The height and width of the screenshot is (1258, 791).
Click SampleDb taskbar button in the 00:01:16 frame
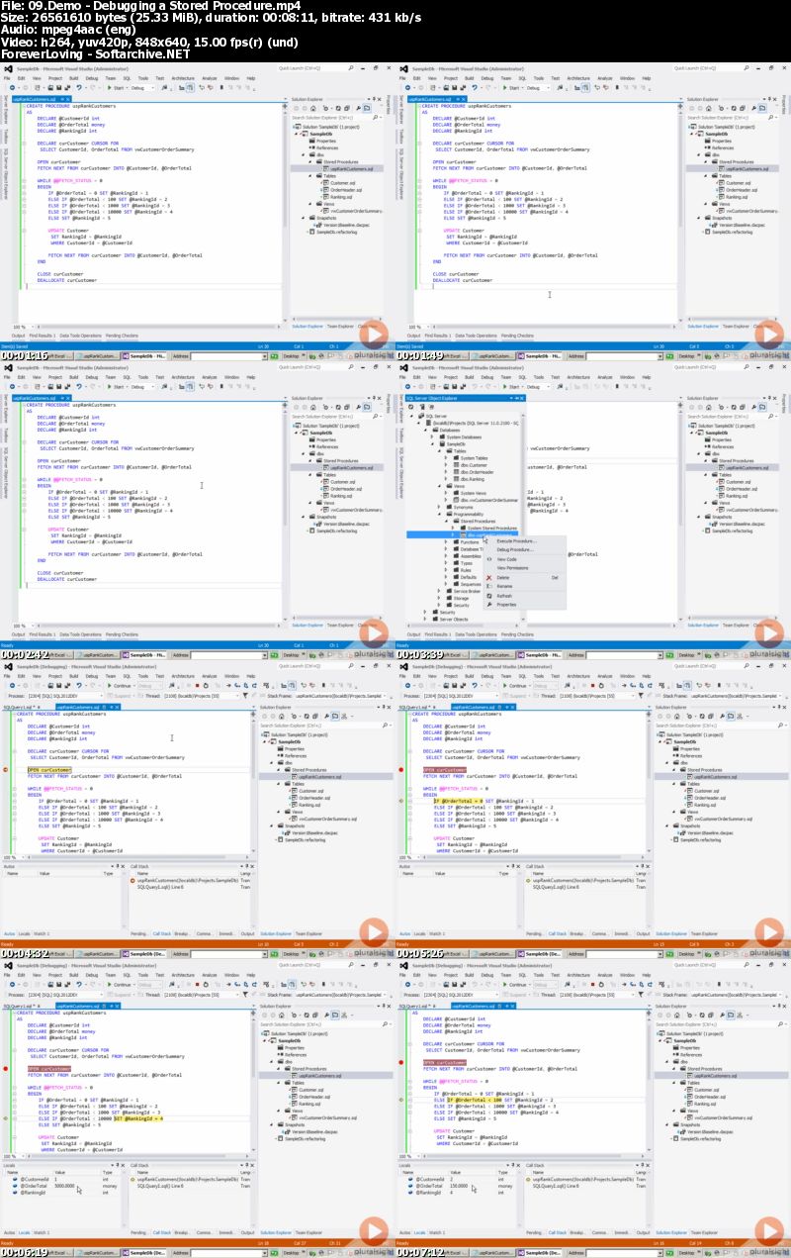pyautogui.click(x=142, y=355)
